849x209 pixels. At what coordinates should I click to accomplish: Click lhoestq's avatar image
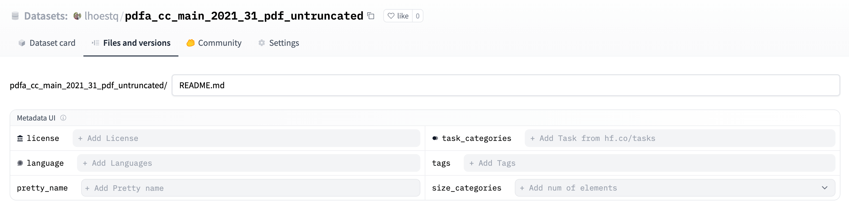pyautogui.click(x=77, y=16)
